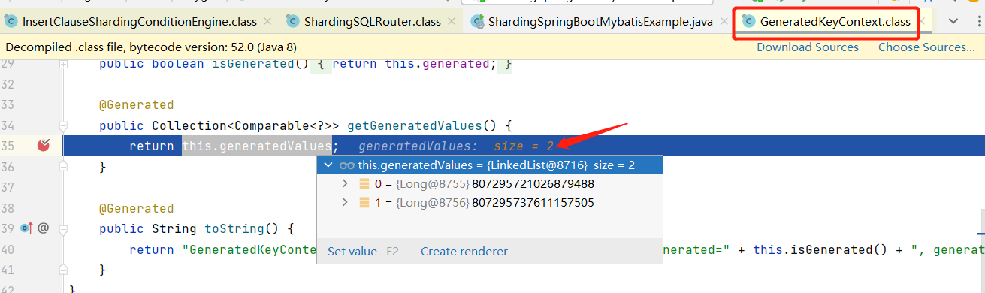Viewport: 985px width, 293px height.
Task: Expand element 1 of the LinkedList
Action: 346,202
